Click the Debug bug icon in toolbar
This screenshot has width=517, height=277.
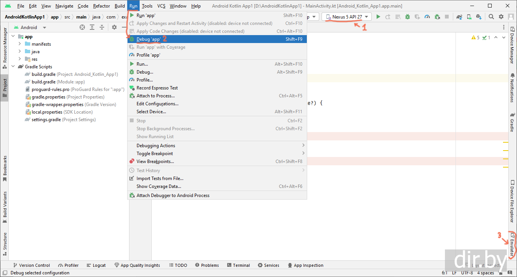tap(408, 17)
